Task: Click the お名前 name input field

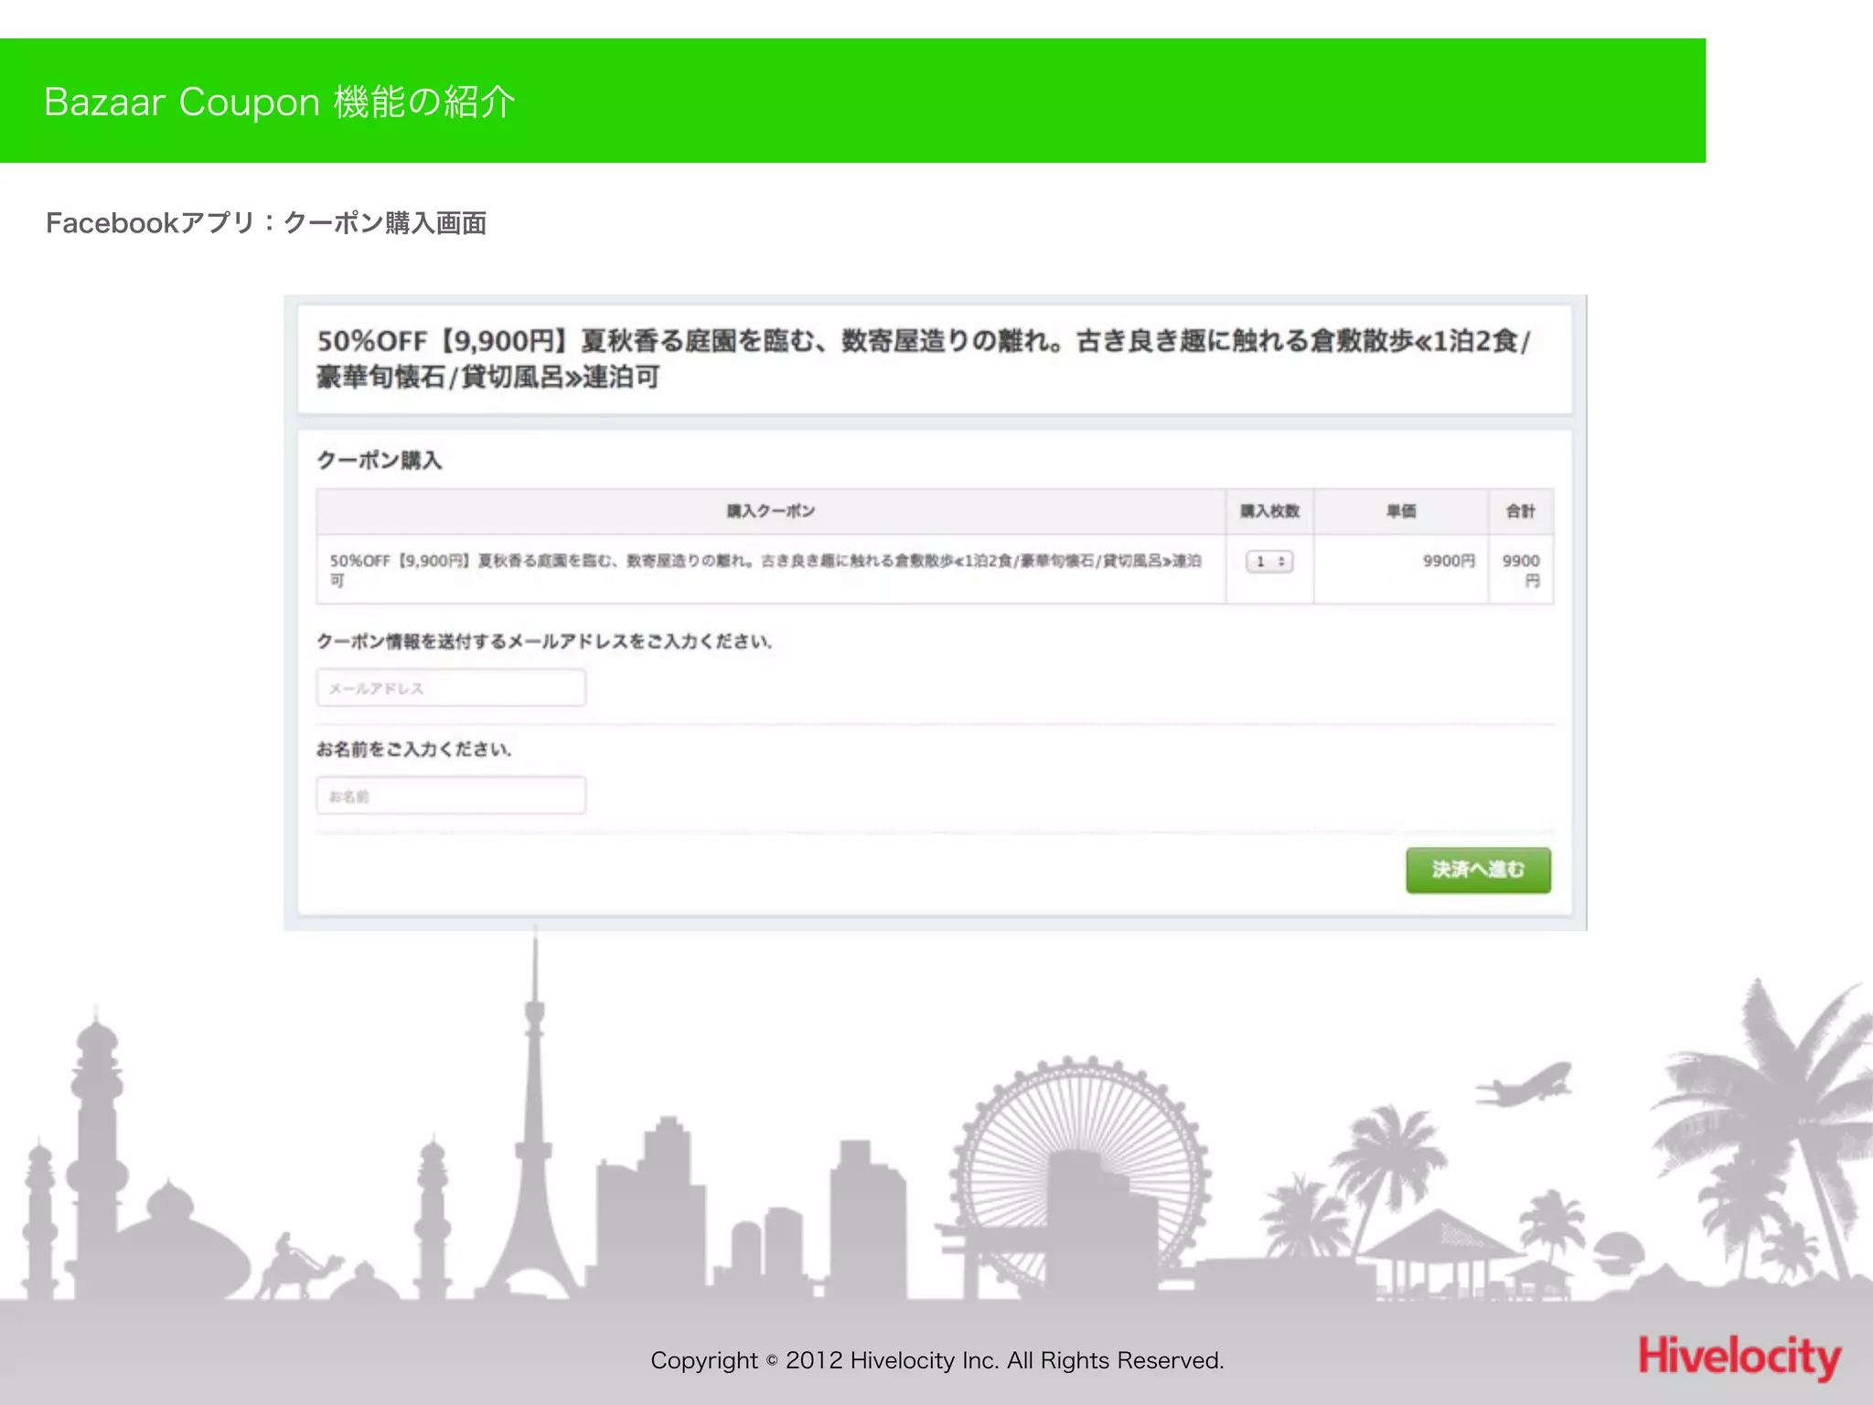Action: tap(451, 796)
